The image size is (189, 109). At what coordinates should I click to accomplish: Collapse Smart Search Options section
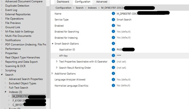point(52,44)
